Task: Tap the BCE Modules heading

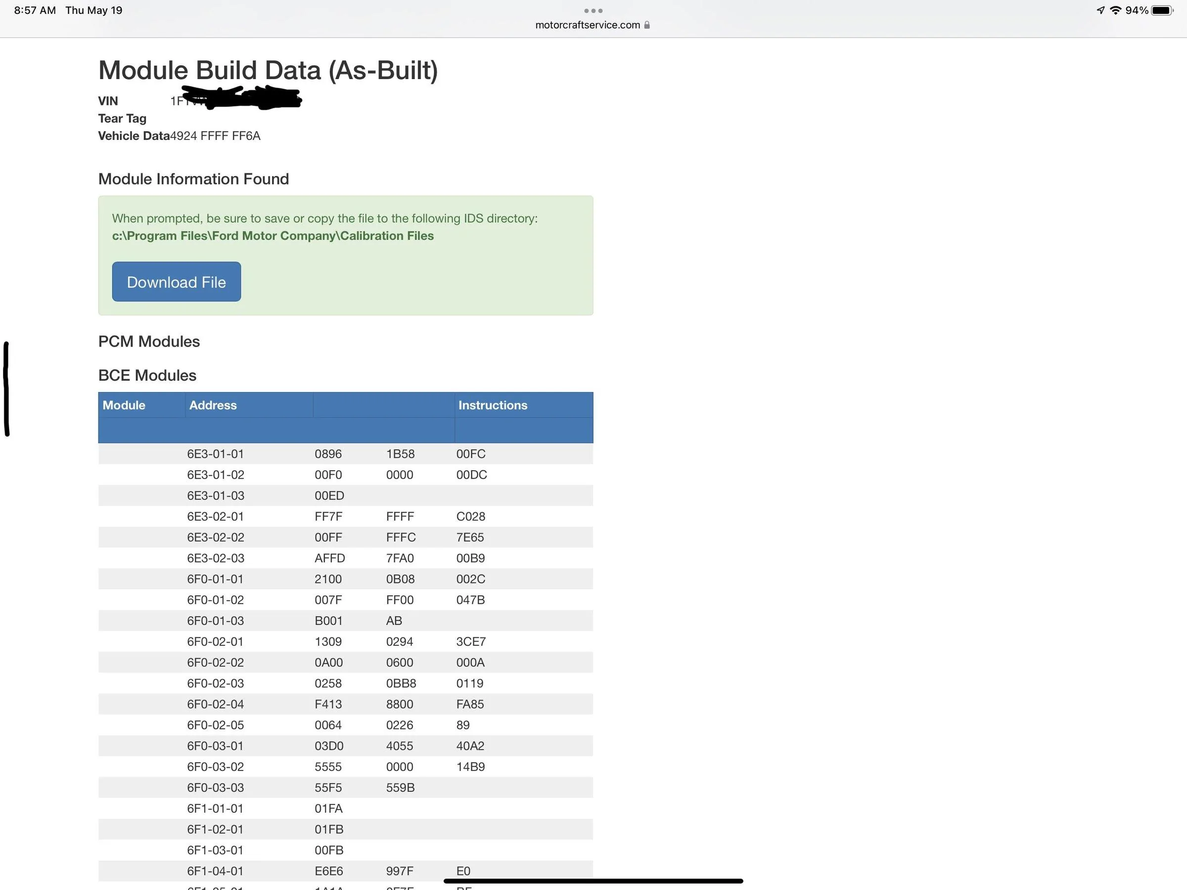Action: tap(147, 375)
